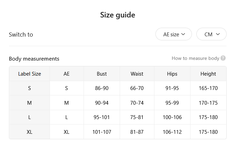
Task: Click the AE column header
Action: 67,74
